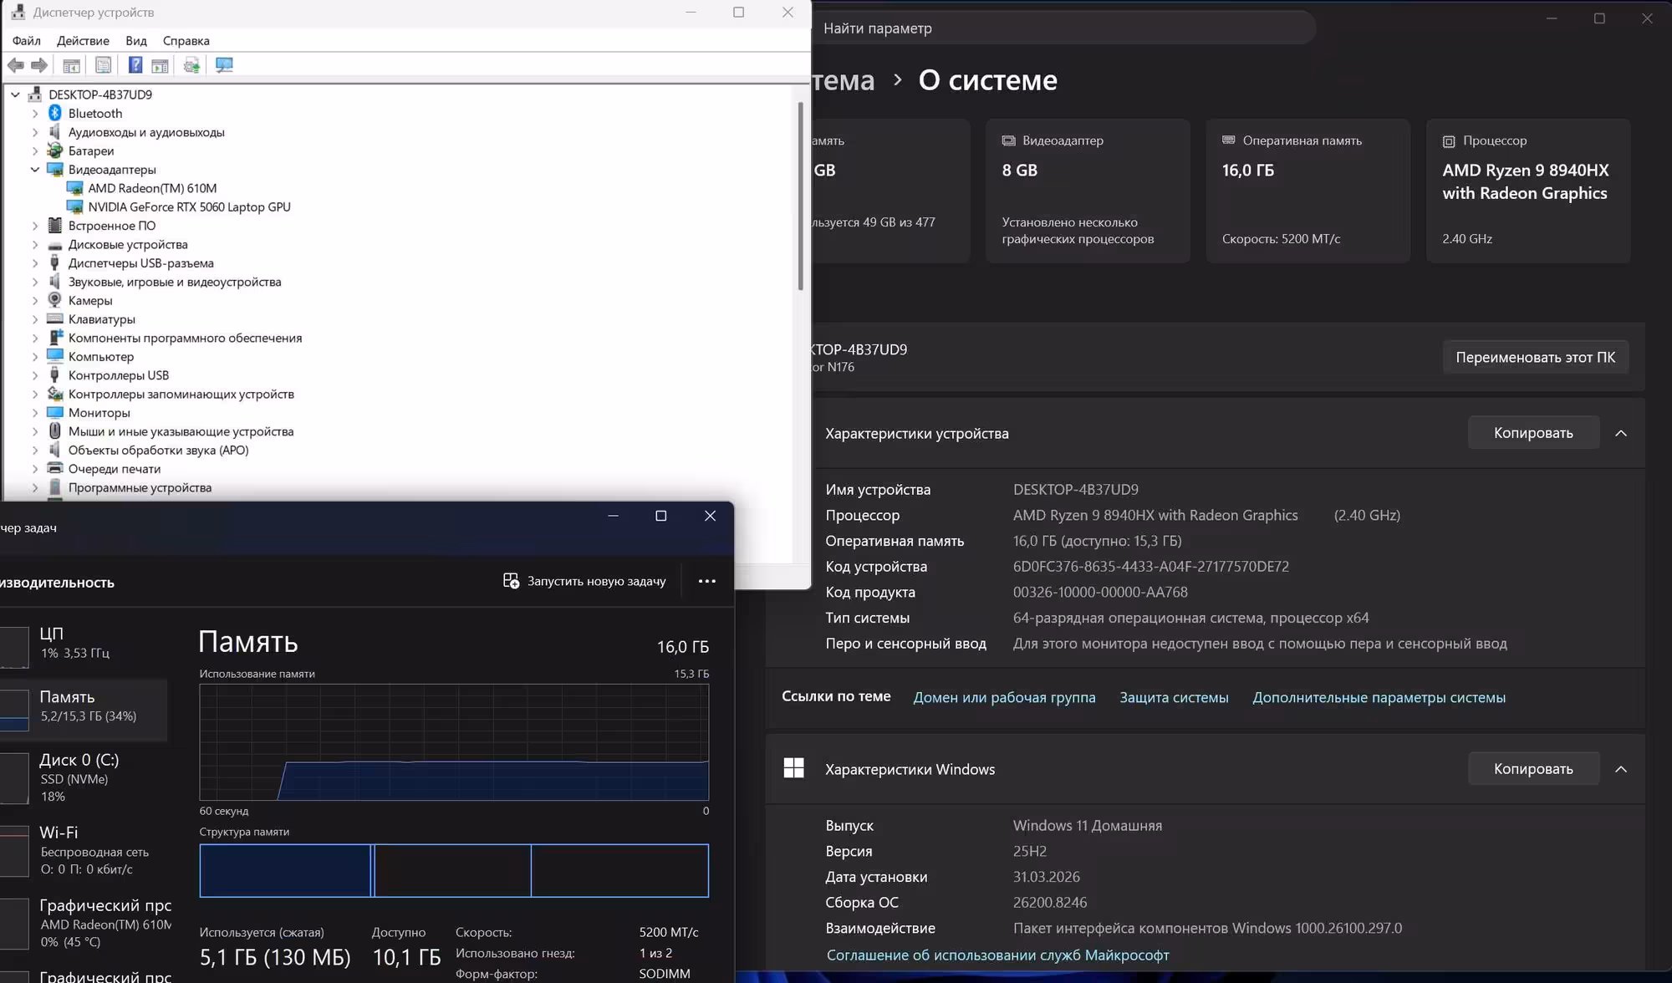Click Запустить новую задачу button text
This screenshot has width=1672, height=983.
point(596,581)
